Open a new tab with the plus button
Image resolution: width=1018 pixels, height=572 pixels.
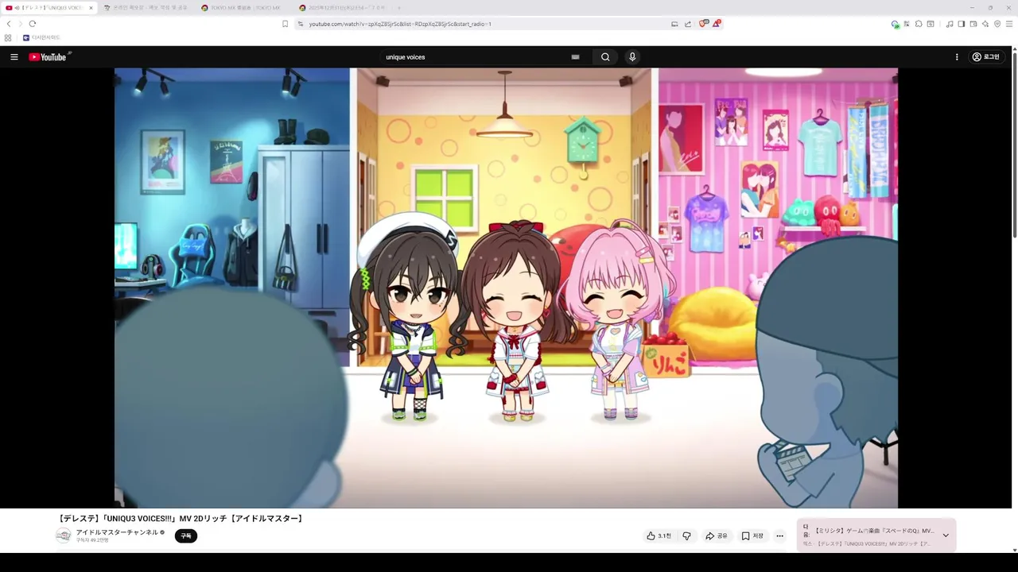pos(398,8)
